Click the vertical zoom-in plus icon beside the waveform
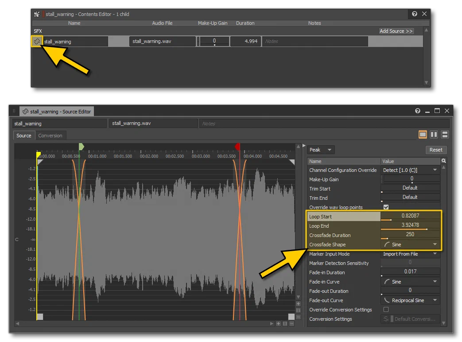The width and height of the screenshot is (462, 342). 298,304
